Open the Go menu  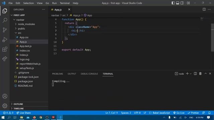(x=47, y=3)
